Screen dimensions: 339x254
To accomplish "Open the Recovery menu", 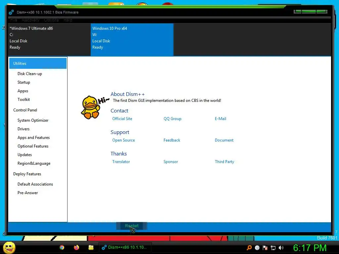I will pyautogui.click(x=30, y=20).
